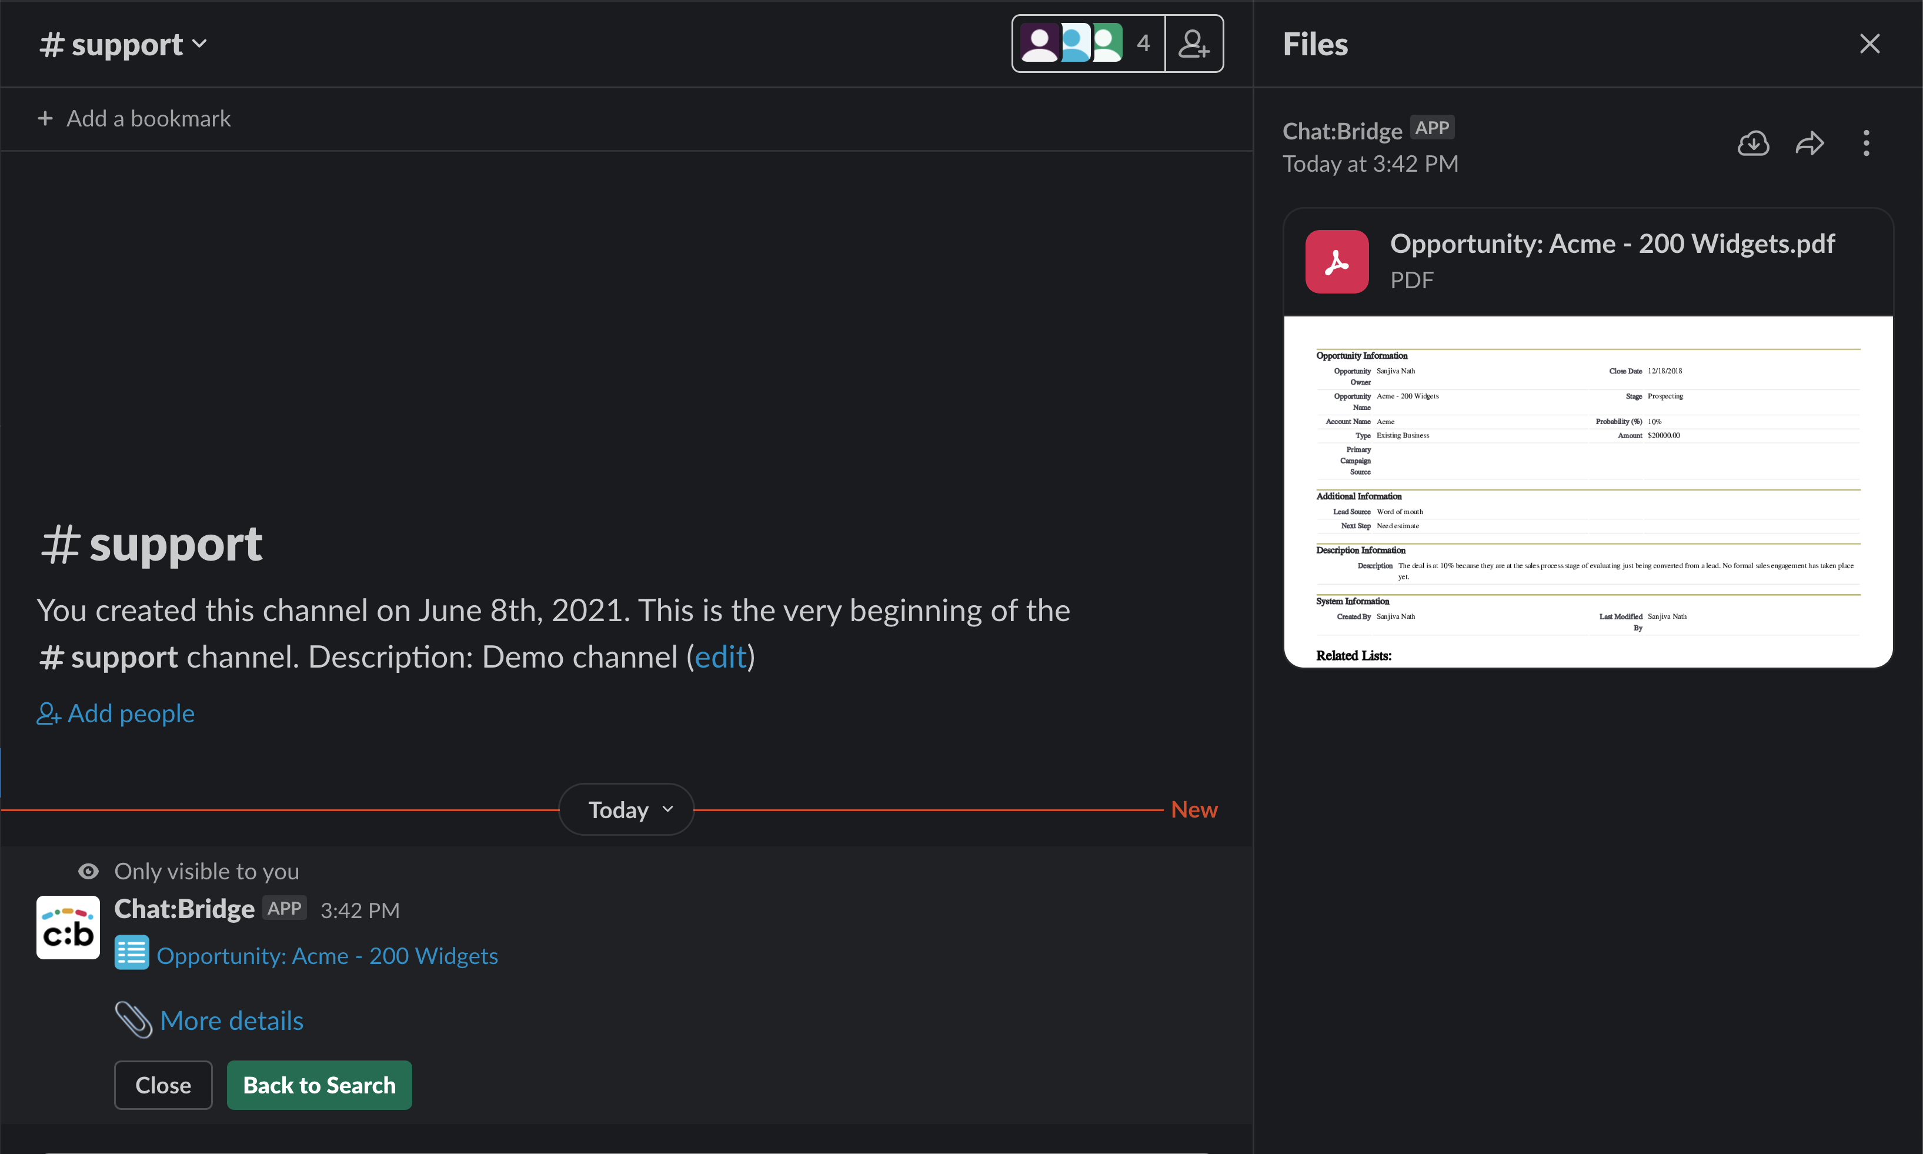
Task: Click the Chat:Bridge app avatar
Action: 68,927
